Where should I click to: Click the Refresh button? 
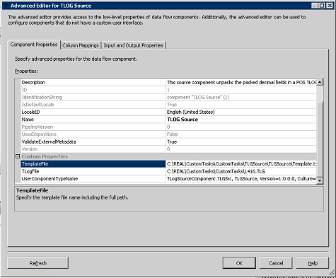point(38,263)
